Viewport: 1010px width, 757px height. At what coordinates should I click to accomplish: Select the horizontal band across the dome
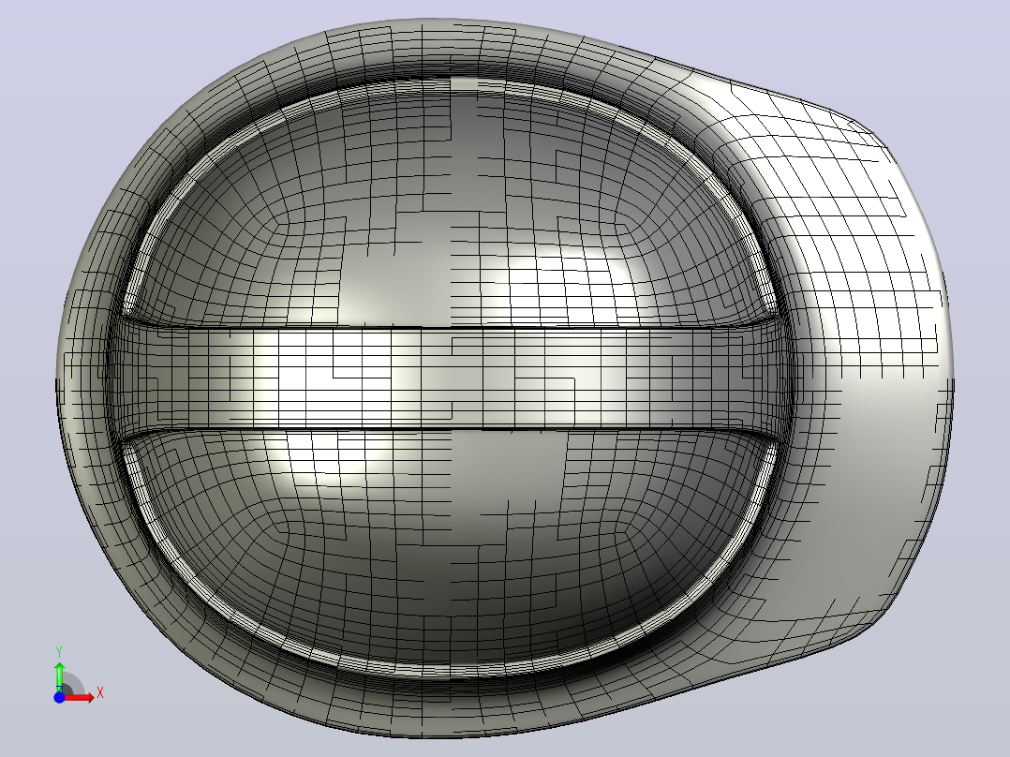[x=450, y=378]
